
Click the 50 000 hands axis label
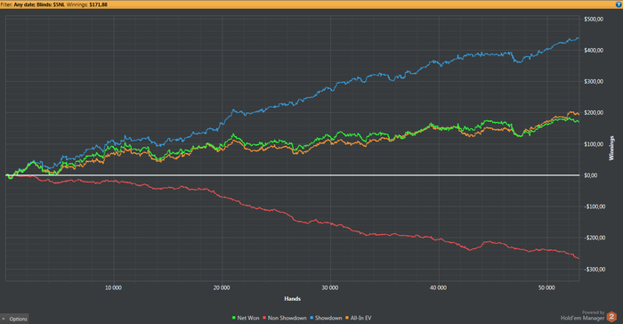pyautogui.click(x=546, y=288)
